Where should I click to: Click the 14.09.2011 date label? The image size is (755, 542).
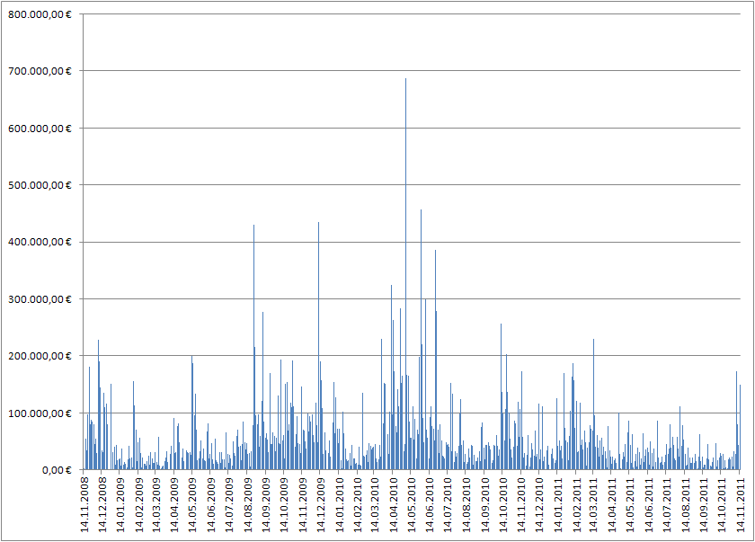[704, 504]
